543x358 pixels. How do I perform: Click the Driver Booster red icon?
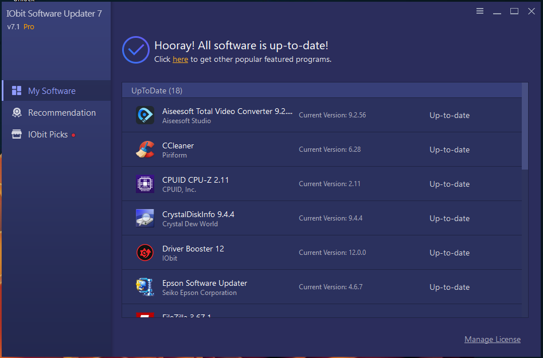(144, 253)
